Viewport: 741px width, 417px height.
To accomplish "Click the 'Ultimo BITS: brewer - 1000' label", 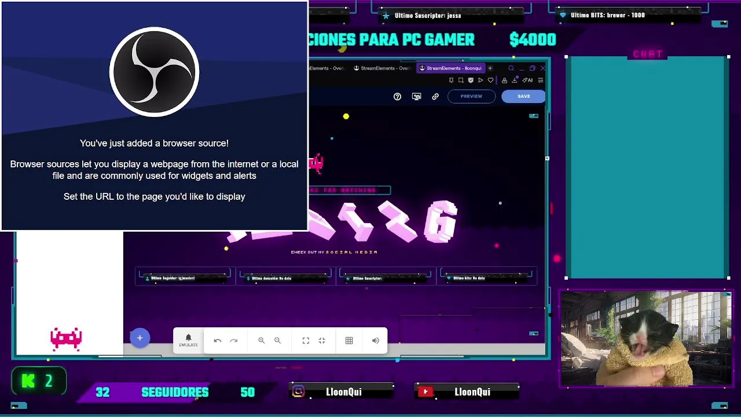I will point(607,15).
